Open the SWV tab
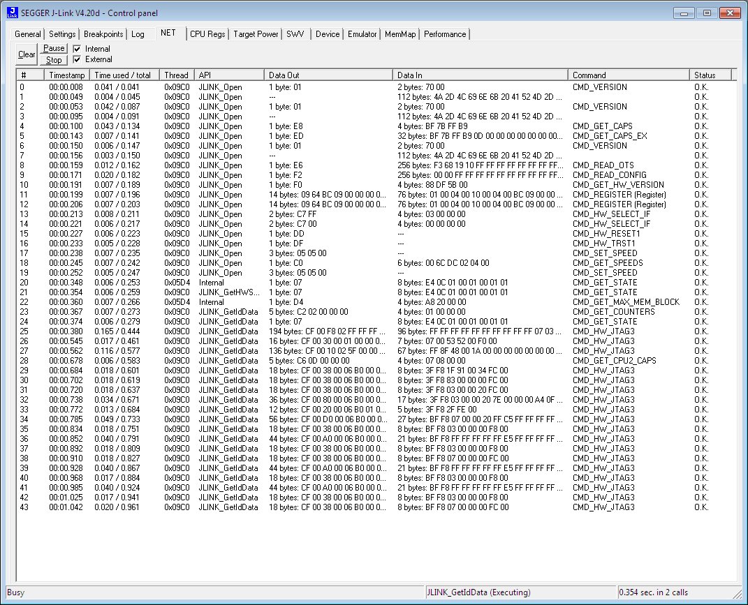The image size is (748, 605). pyautogui.click(x=295, y=34)
